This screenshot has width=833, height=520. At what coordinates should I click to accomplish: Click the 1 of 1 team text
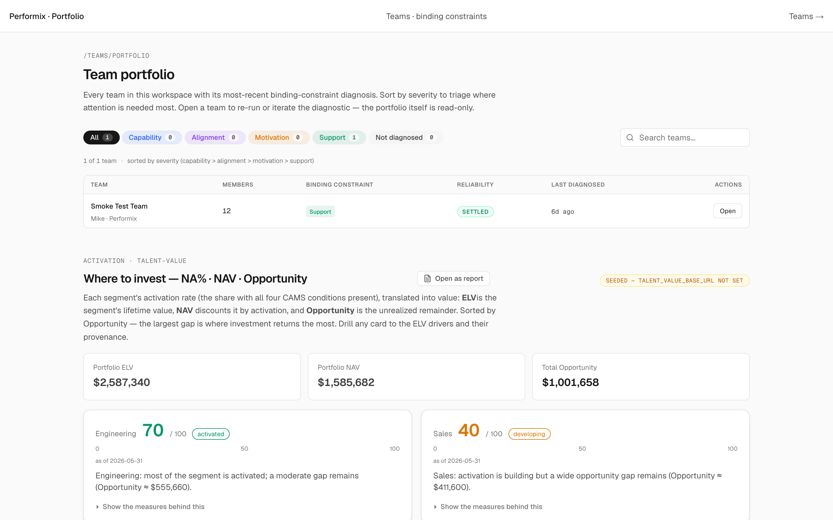pos(100,161)
